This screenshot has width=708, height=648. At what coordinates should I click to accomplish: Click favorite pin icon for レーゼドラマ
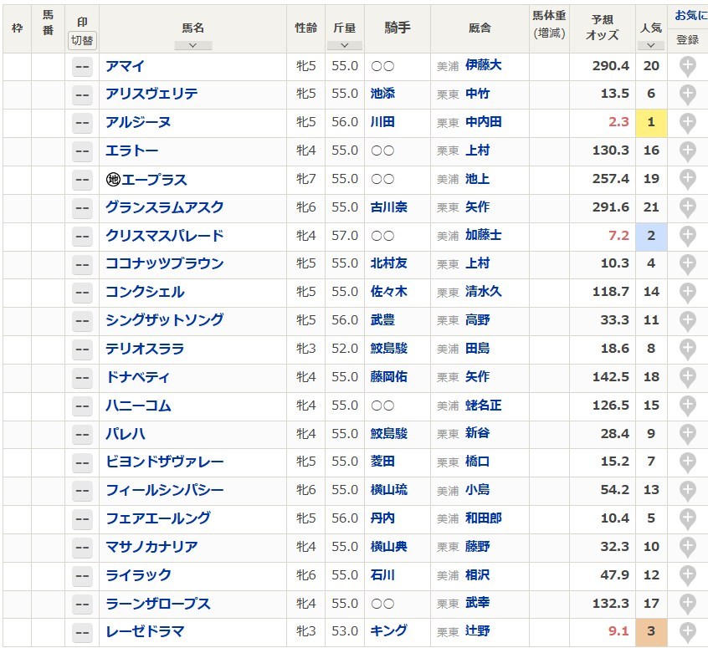[687, 633]
